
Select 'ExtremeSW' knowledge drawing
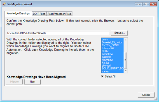click(113, 48)
